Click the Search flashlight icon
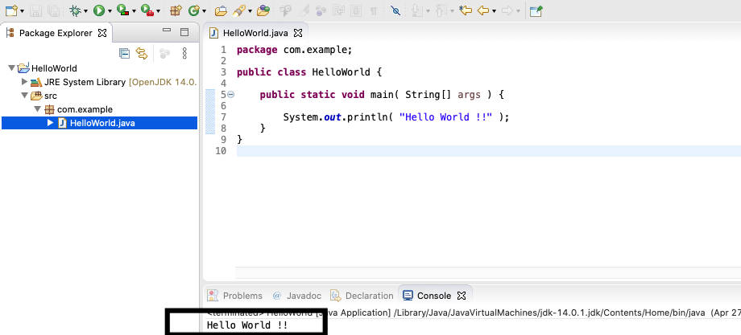741x335 pixels. (239, 10)
